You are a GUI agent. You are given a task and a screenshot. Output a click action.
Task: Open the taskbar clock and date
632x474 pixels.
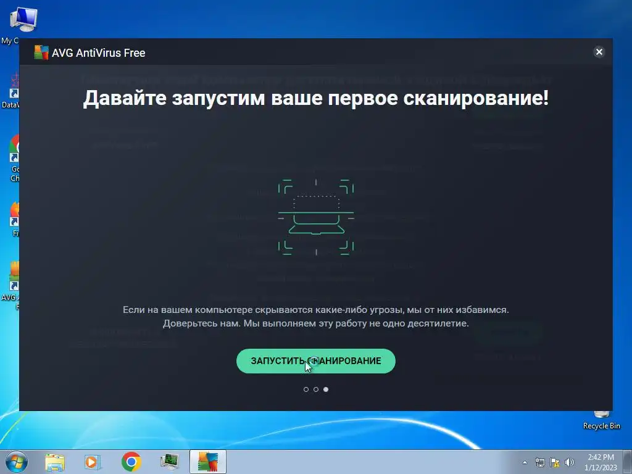click(601, 462)
